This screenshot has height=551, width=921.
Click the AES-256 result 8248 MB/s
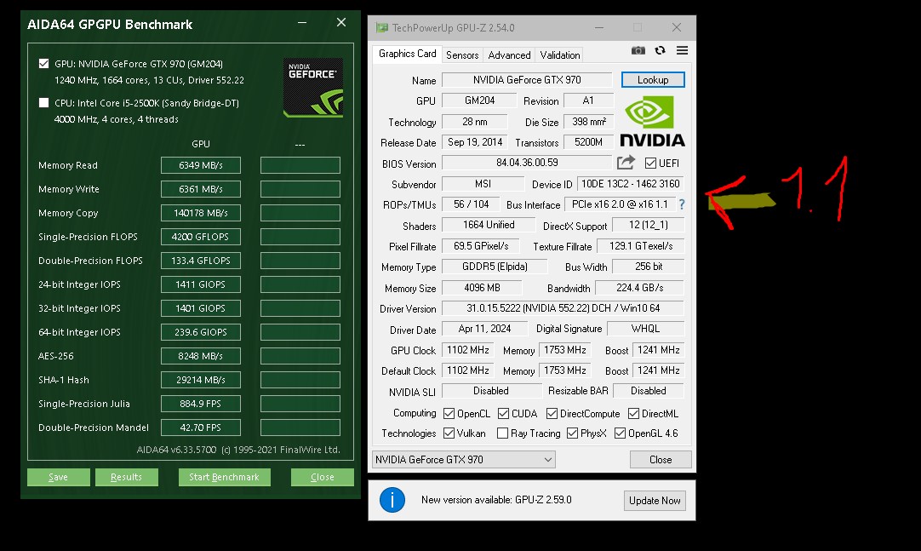(x=200, y=356)
